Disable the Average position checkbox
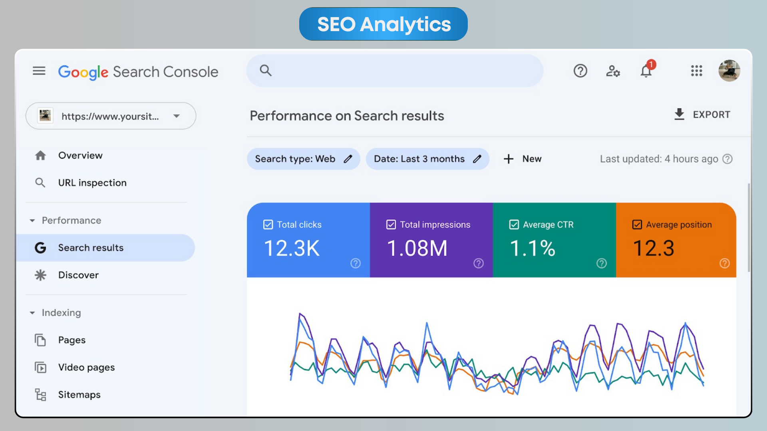The height and width of the screenshot is (431, 767). point(637,225)
